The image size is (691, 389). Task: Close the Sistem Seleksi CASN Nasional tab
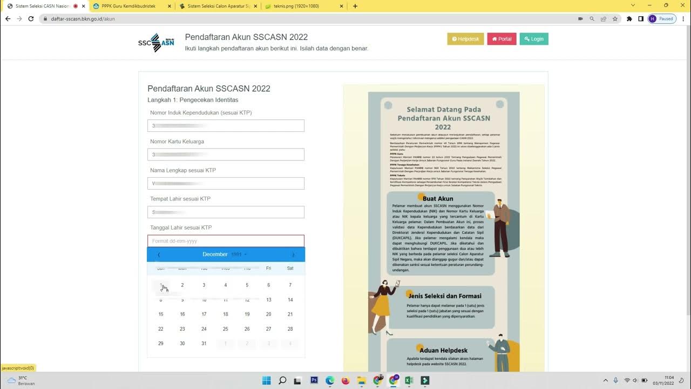coord(83,6)
